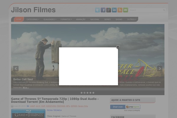Click the calendar icon beside post date
Image resolution: width=177 pixels, height=118 pixels.
12,106
